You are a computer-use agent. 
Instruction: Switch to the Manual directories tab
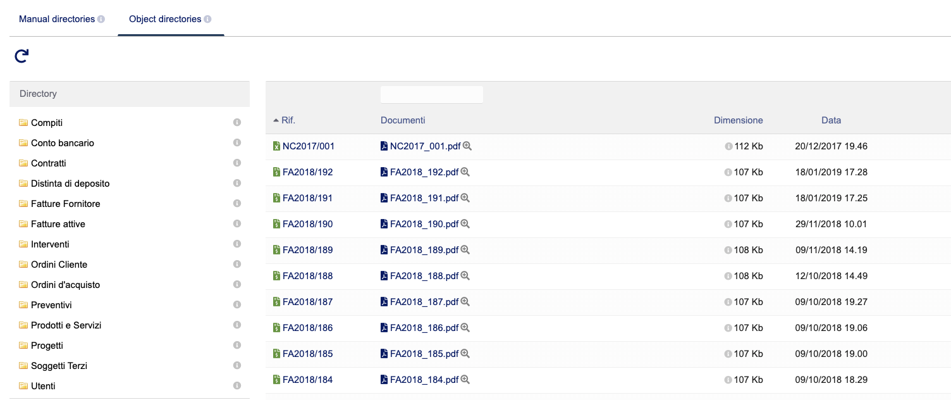[57, 19]
